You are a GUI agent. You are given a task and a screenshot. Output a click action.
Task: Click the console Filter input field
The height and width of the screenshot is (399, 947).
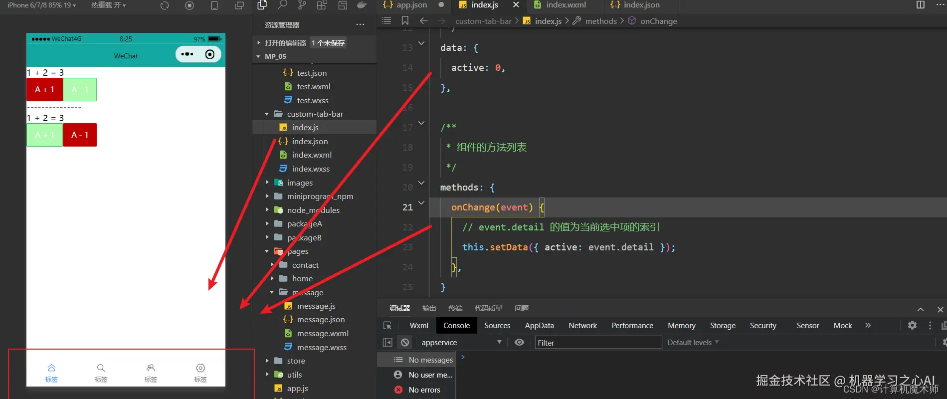(597, 343)
